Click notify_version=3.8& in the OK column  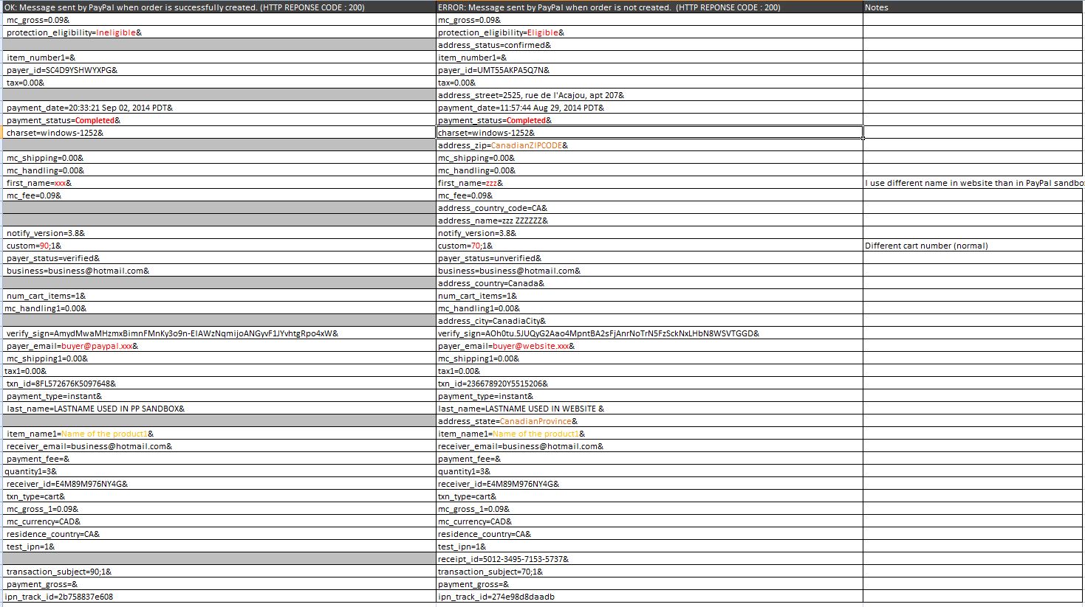coord(219,233)
